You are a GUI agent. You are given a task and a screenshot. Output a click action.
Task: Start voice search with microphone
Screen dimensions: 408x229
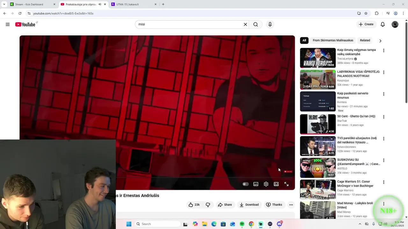270,24
